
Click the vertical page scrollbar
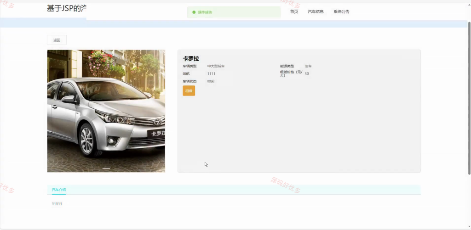coord(469,98)
